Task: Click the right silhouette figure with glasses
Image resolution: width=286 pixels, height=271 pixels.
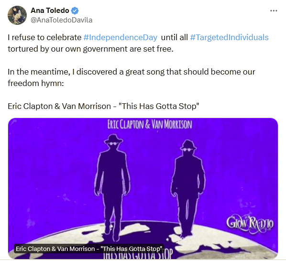Action: tap(188, 189)
